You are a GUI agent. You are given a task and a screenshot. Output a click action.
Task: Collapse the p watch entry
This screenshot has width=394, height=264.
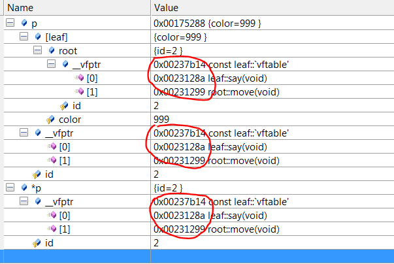(10, 23)
